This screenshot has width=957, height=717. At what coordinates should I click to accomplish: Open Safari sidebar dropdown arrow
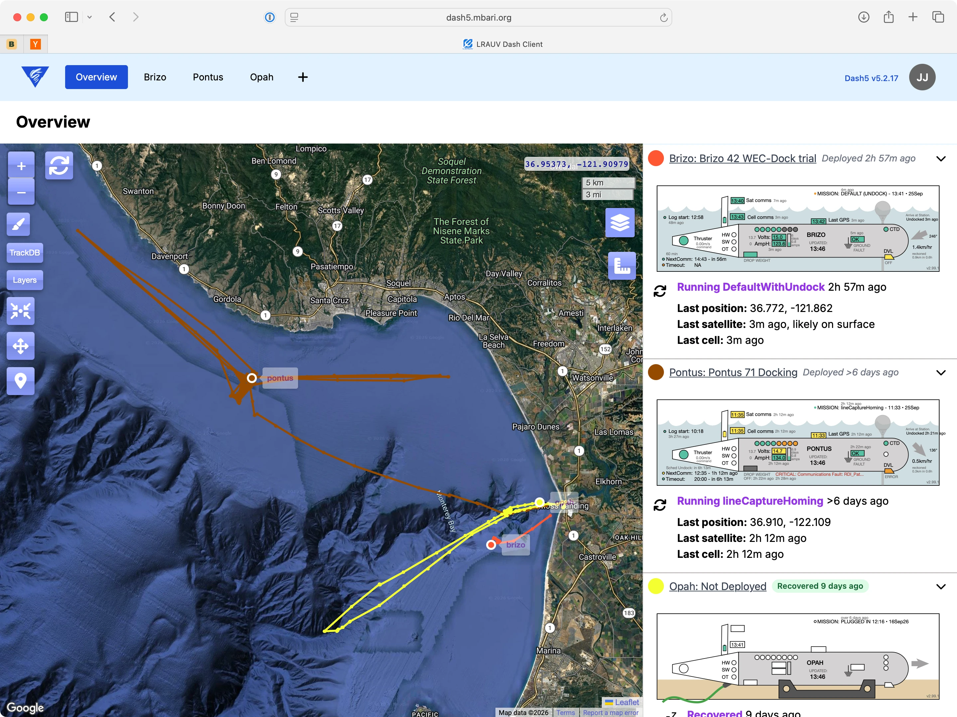[x=90, y=17]
